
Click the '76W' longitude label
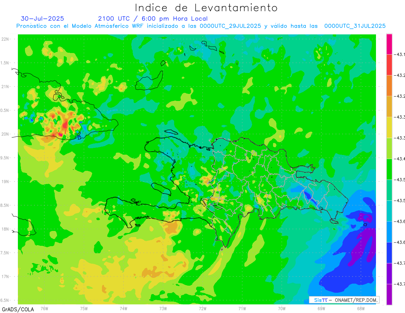[x=44, y=308]
